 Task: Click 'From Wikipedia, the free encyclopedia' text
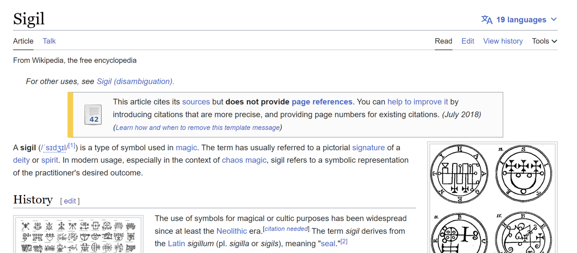75,60
